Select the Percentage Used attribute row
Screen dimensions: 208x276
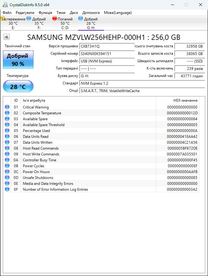(101, 130)
